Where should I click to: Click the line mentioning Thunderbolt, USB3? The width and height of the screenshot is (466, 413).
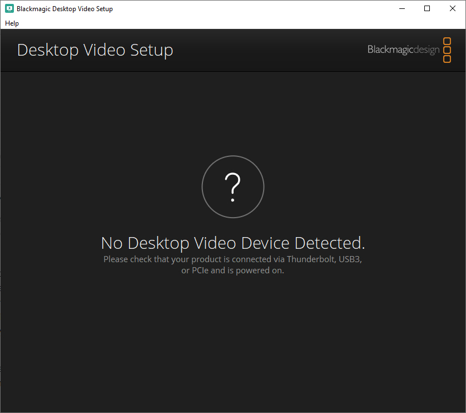click(x=232, y=259)
